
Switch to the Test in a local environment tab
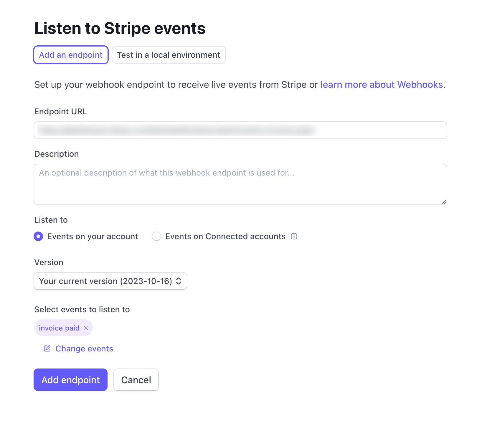[169, 55]
